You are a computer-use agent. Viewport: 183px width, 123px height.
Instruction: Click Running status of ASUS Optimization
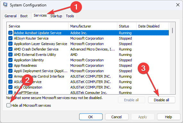(x=125, y=87)
